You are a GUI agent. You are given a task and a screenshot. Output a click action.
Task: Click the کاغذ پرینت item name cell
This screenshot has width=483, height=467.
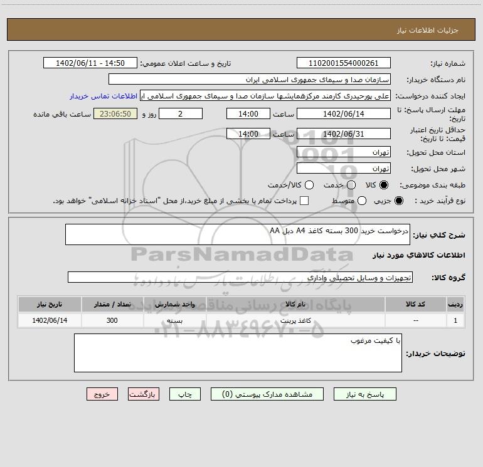(295, 320)
